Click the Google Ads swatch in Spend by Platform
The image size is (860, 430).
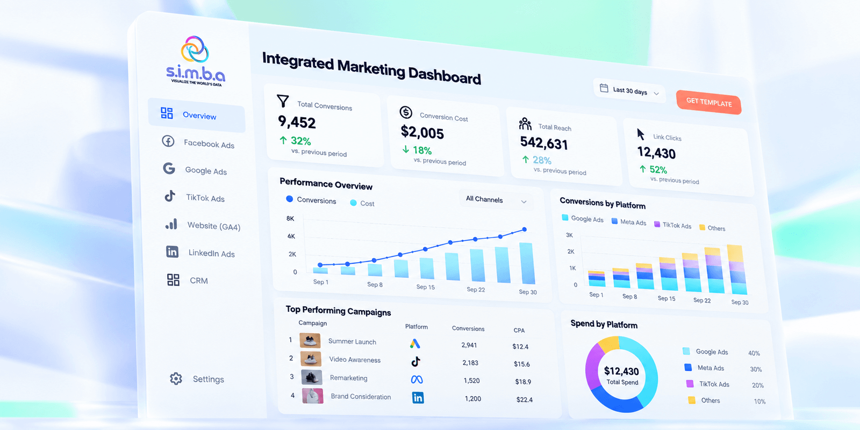[686, 351]
